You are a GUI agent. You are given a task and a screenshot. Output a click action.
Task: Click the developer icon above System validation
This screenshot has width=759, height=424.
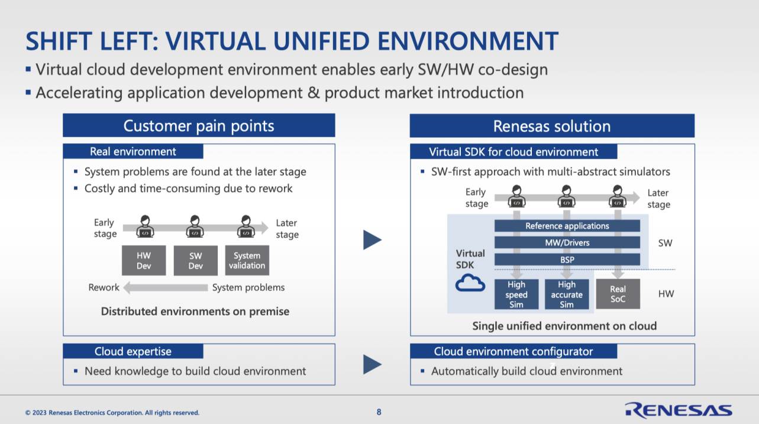246,227
